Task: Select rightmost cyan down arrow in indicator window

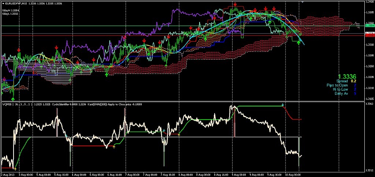Action: (283, 105)
